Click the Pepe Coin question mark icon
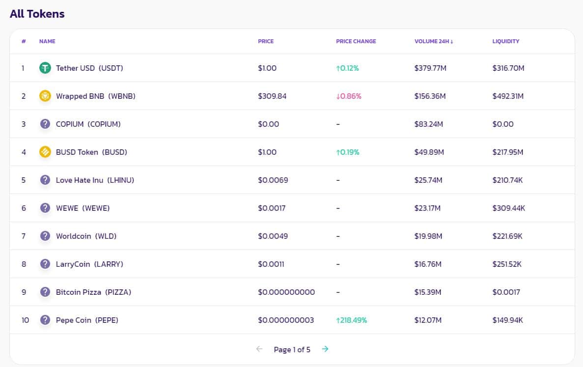The height and width of the screenshot is (367, 583). click(45, 320)
